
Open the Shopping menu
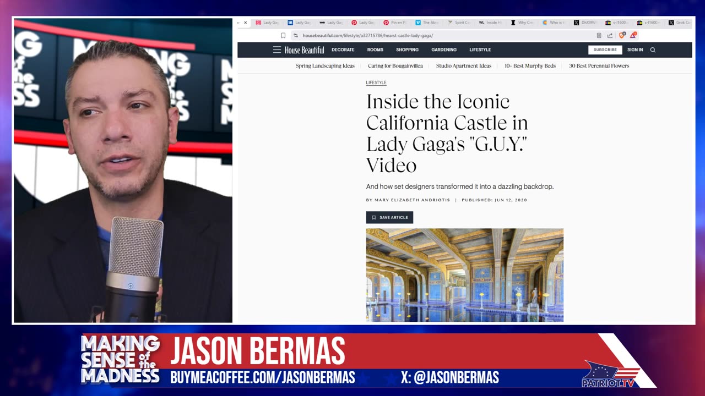coord(407,50)
